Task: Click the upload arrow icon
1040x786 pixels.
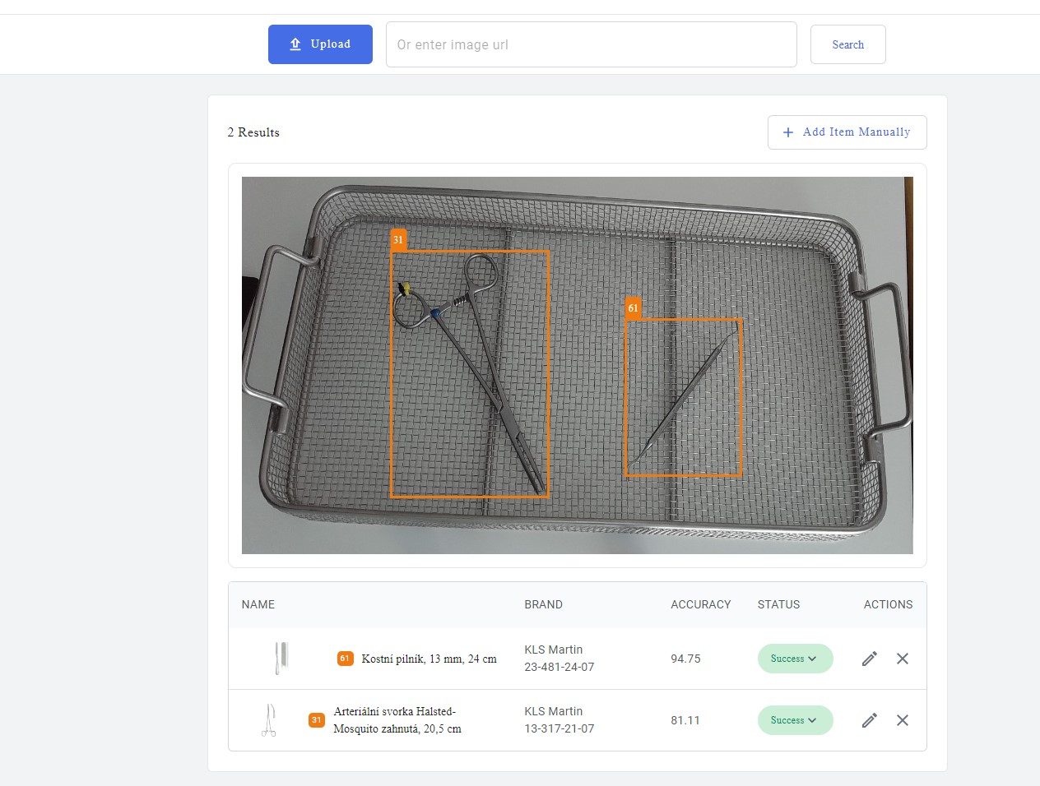Action: pos(295,44)
